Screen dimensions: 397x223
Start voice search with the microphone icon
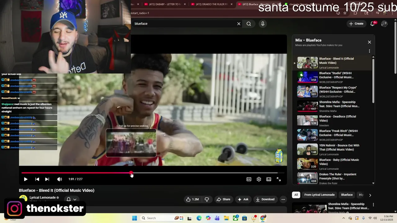[x=263, y=24]
